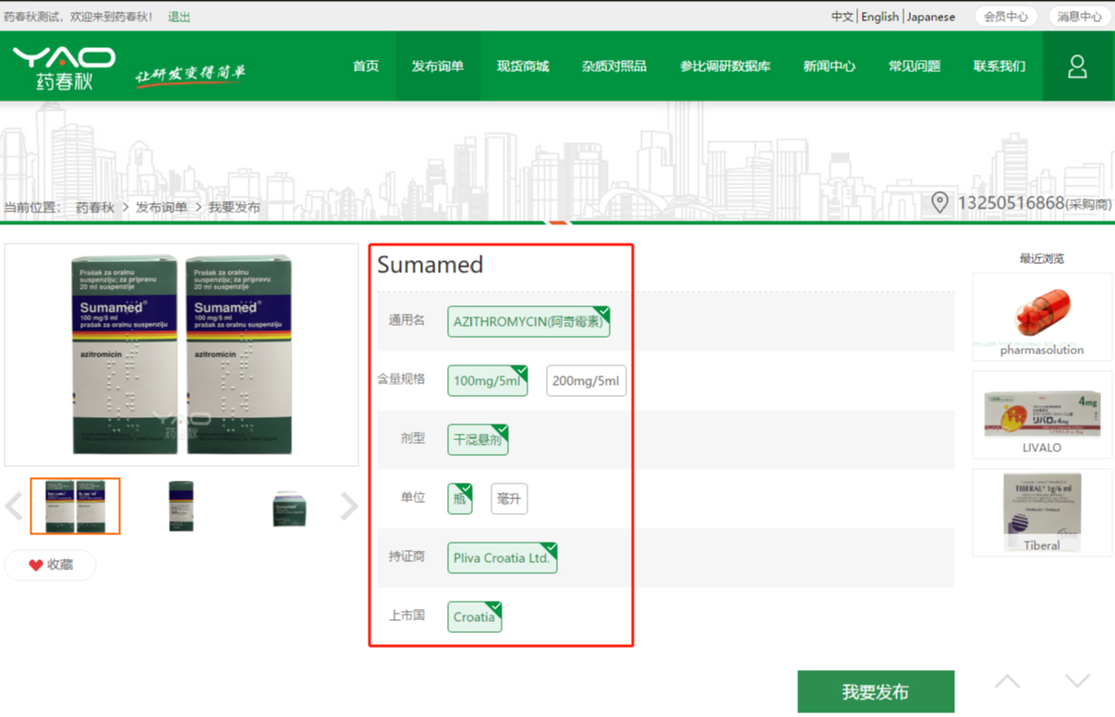Click the down chevron near page bottom
The height and width of the screenshot is (717, 1115).
point(1077,682)
